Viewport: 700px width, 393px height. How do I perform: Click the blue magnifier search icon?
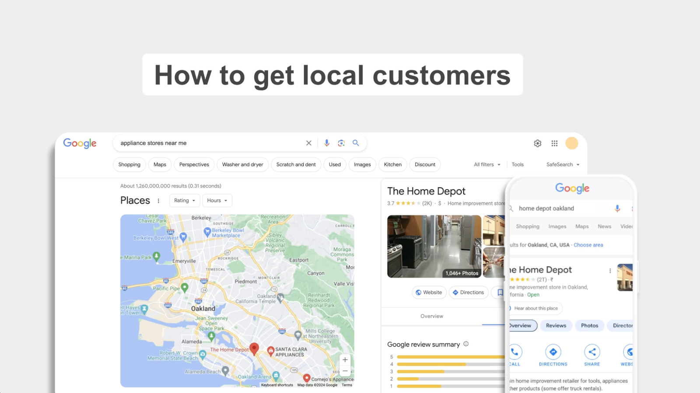pos(356,143)
